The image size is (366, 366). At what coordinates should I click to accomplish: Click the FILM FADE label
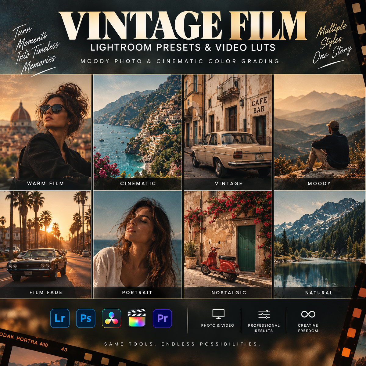(x=46, y=292)
